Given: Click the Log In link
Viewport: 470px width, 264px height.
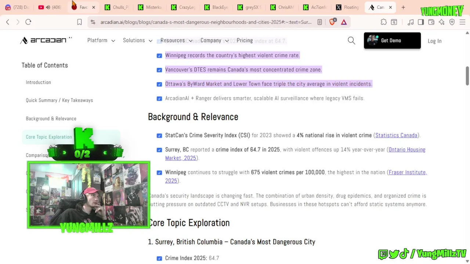Looking at the screenshot, I should [x=434, y=41].
